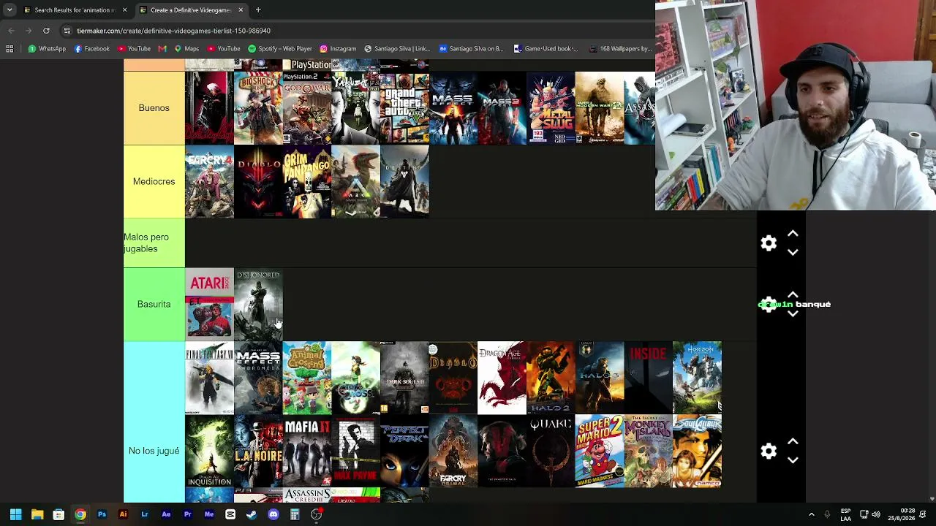The height and width of the screenshot is (526, 936).
Task: Move Malos pero jugables row up
Action: (x=793, y=234)
